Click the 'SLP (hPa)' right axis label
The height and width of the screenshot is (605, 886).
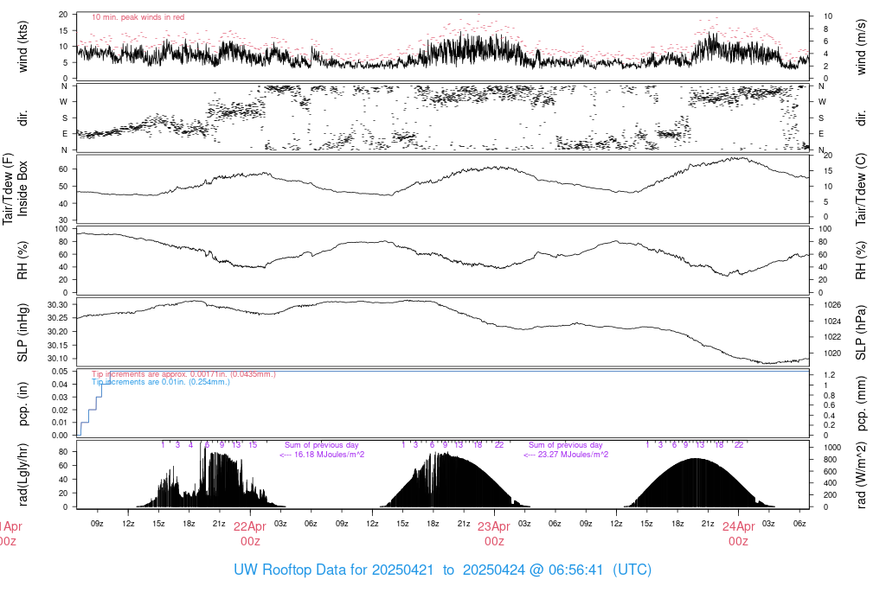click(861, 333)
